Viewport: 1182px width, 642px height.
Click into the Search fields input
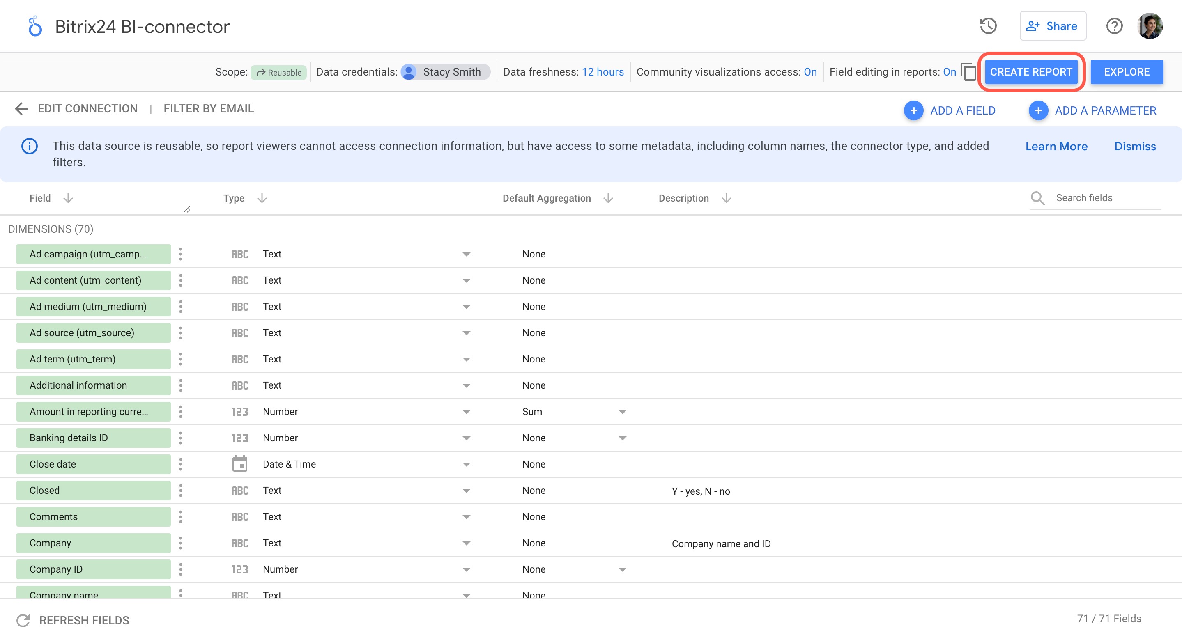click(1108, 197)
